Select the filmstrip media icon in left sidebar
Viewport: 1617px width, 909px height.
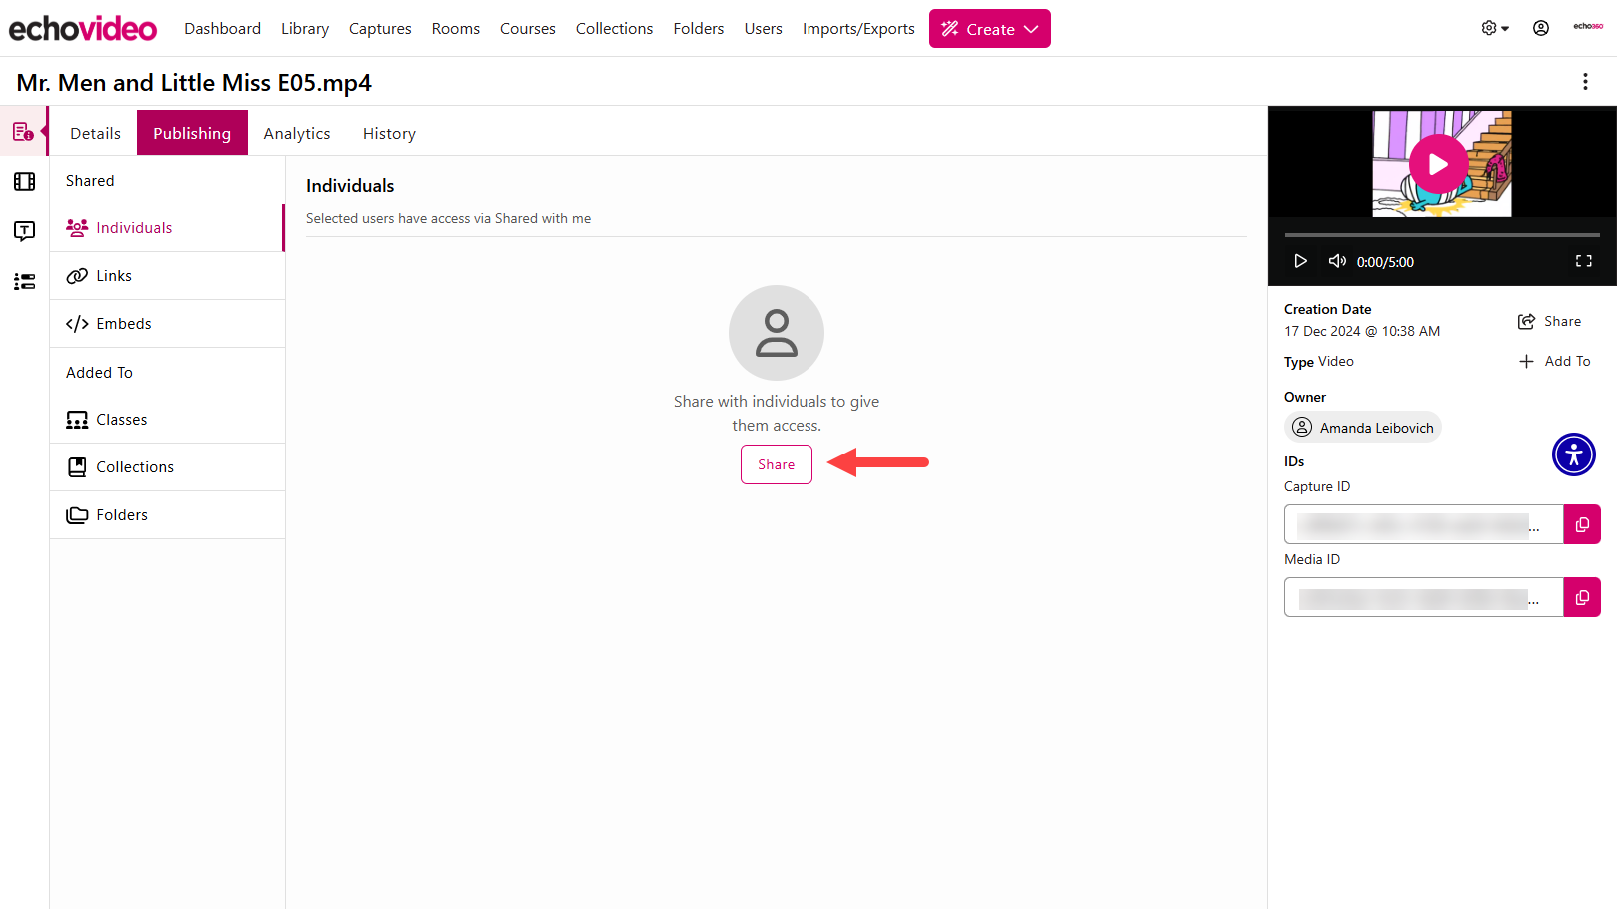click(x=23, y=181)
